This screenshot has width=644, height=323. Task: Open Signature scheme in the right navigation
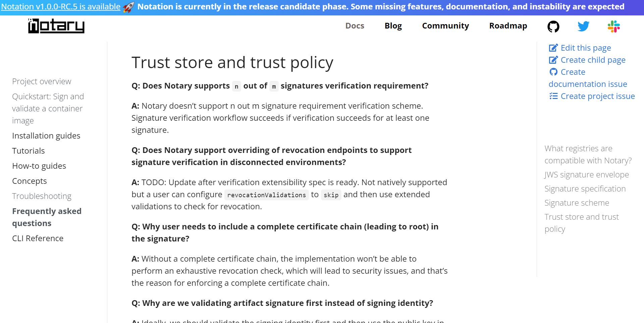577,203
